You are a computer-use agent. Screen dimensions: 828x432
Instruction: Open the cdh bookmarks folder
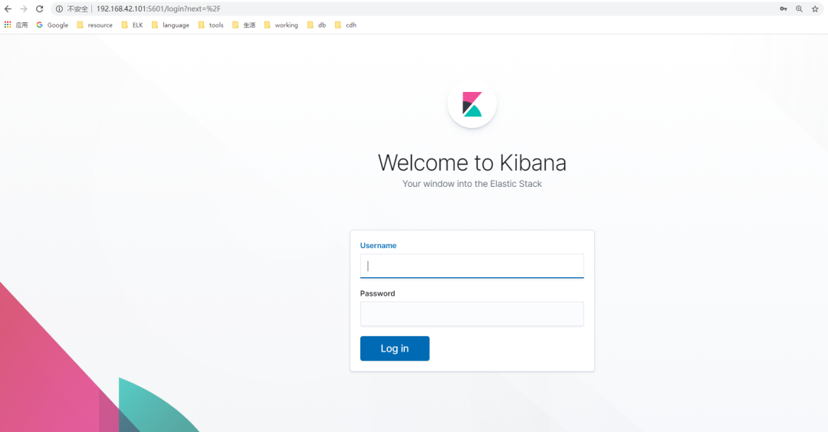(345, 25)
